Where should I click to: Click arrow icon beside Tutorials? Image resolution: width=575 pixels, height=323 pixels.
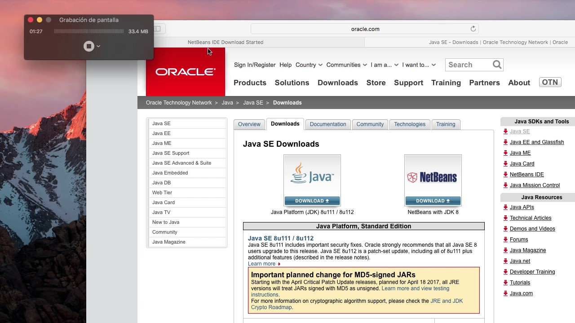click(x=505, y=283)
